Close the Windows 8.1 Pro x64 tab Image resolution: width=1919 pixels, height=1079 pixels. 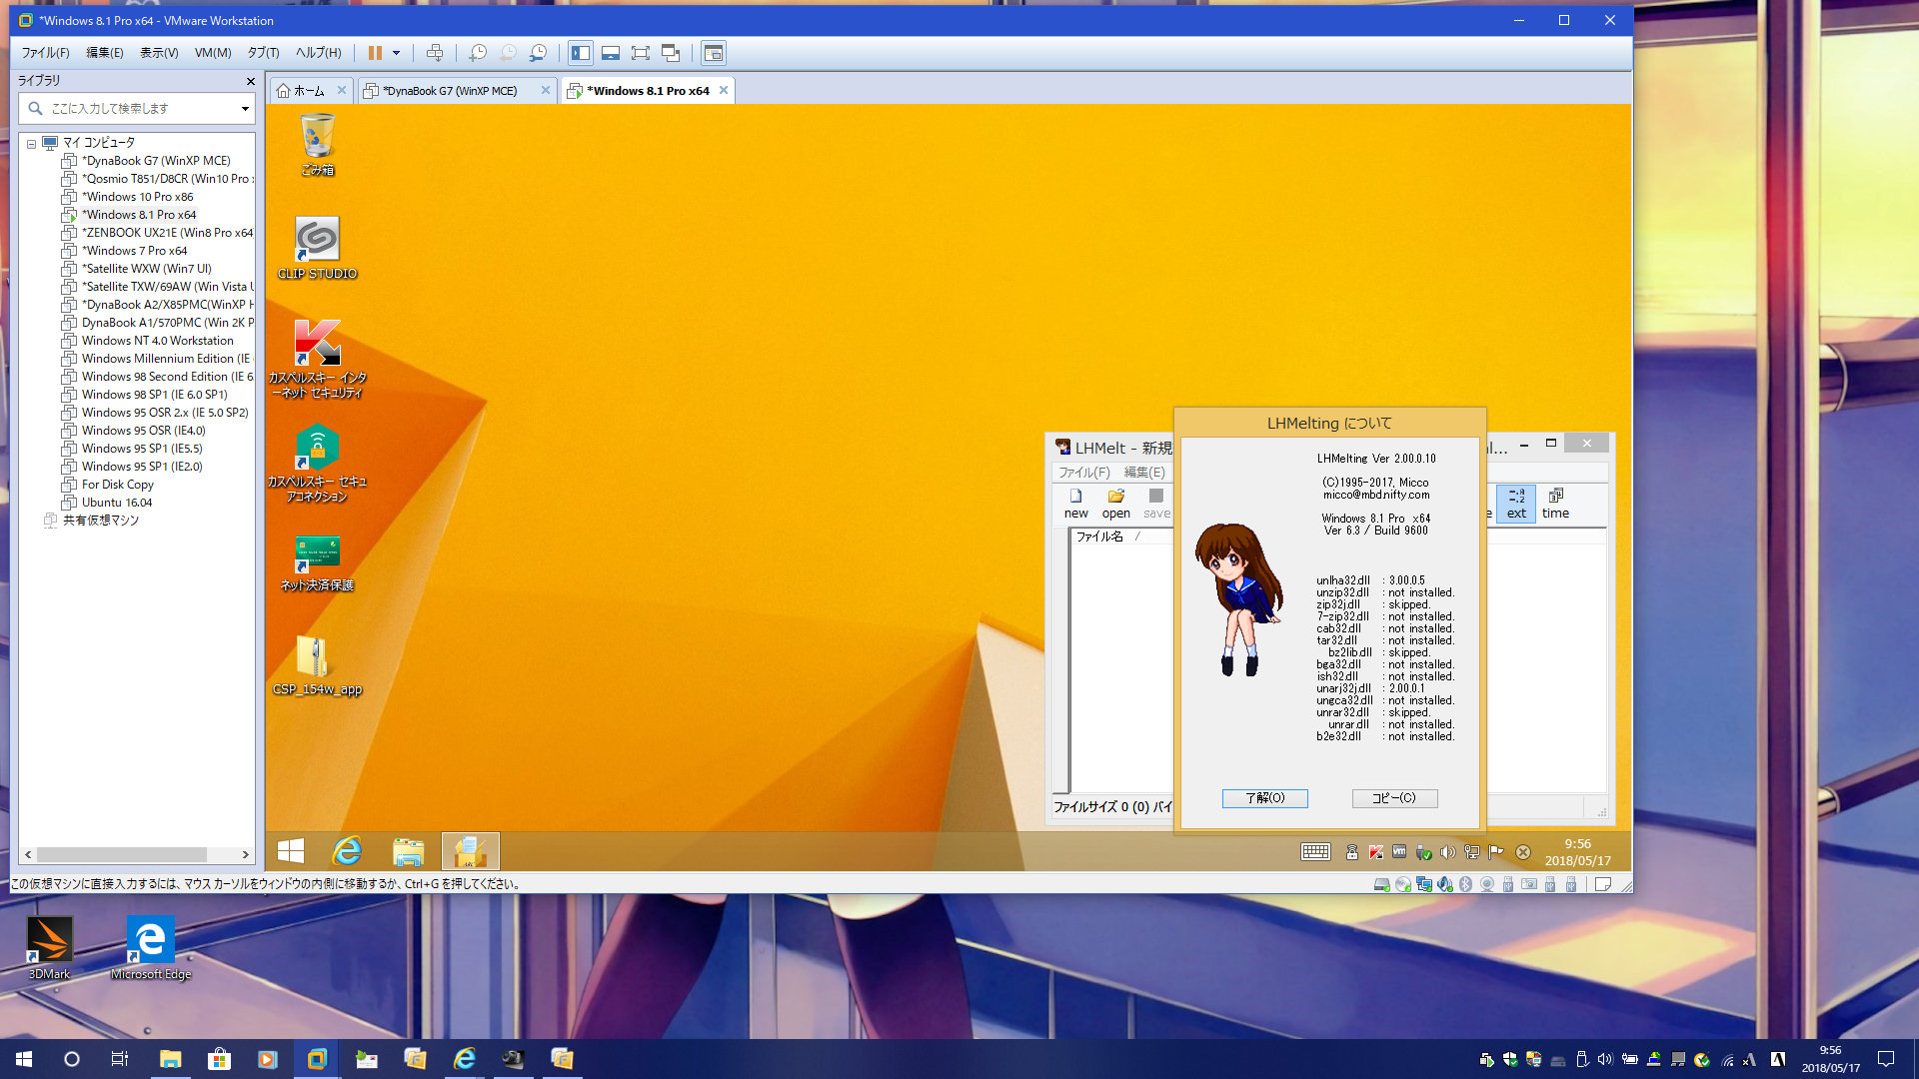724,91
